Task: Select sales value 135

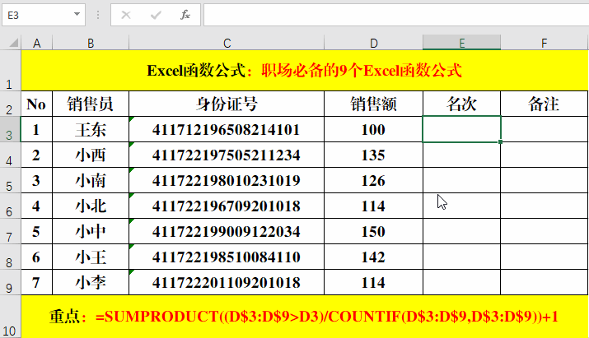Action: click(373, 155)
